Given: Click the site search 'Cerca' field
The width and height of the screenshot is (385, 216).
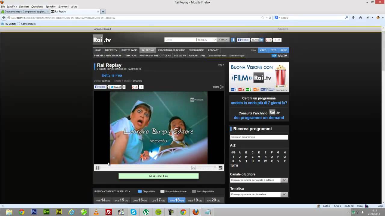Looking at the screenshot, I should click(x=180, y=40).
